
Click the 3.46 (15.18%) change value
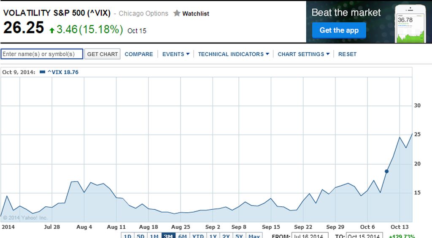[x=89, y=29]
